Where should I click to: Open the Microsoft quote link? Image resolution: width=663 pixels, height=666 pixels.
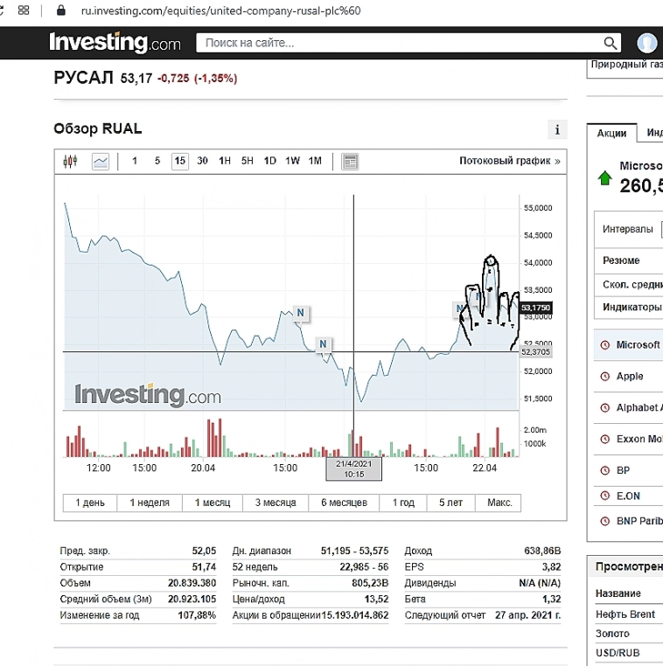(638, 344)
